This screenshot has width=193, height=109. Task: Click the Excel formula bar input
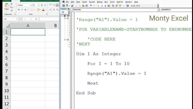click(x=49, y=19)
